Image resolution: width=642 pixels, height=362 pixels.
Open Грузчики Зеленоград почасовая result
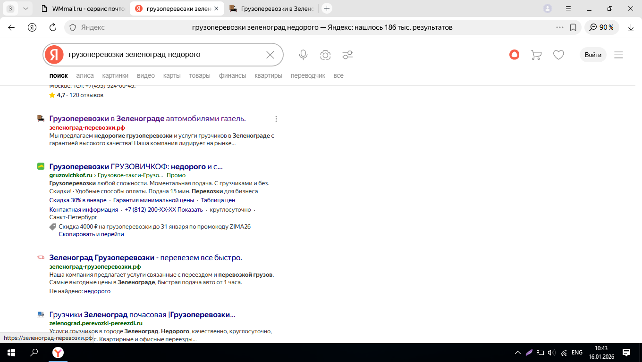[142, 314]
